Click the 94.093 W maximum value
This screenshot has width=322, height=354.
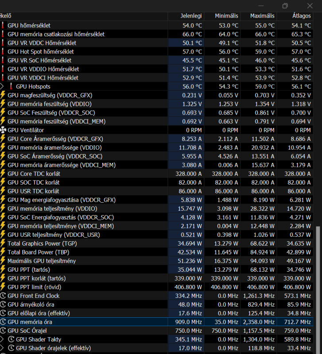(262, 261)
